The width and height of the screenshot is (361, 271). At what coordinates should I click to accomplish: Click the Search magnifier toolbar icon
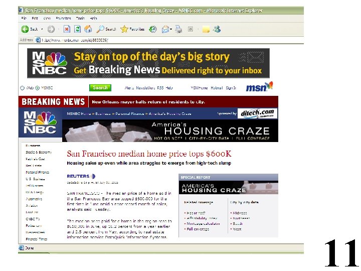click(x=100, y=29)
